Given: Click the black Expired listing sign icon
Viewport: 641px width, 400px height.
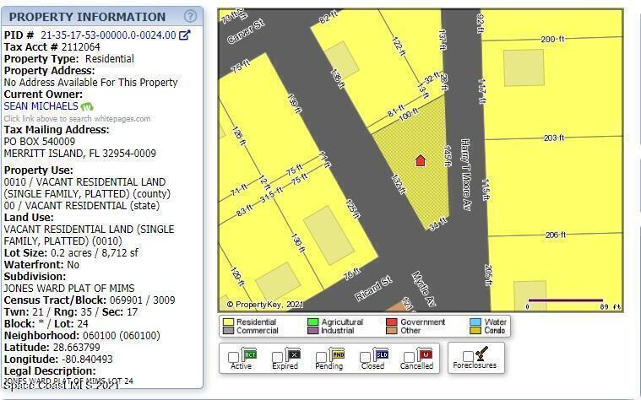Looking at the screenshot, I should point(293,354).
